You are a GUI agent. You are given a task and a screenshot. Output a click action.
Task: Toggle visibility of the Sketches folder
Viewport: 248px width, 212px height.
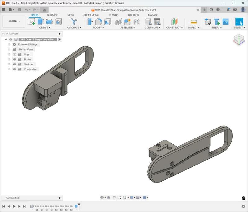pyautogui.click(x=15, y=64)
